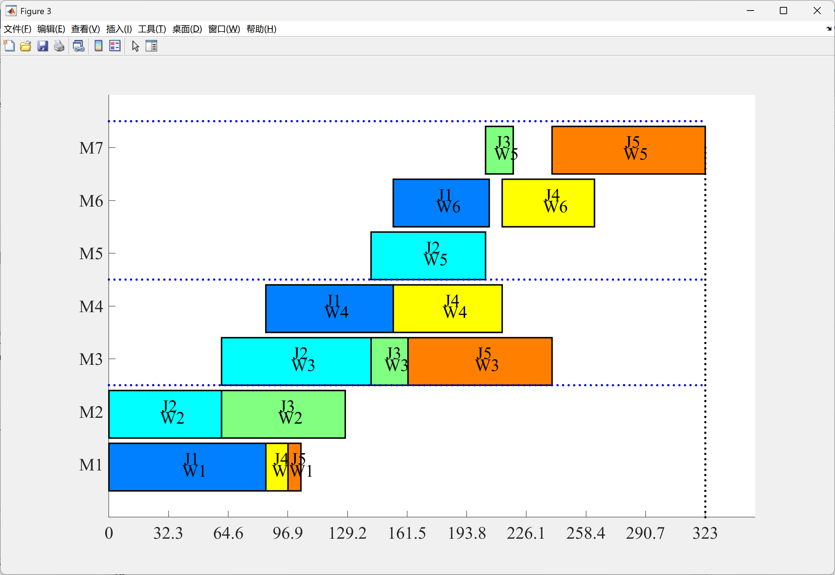Viewport: 835px width, 575px height.
Task: Click the 桌面(D) menu item
Action: pyautogui.click(x=187, y=29)
